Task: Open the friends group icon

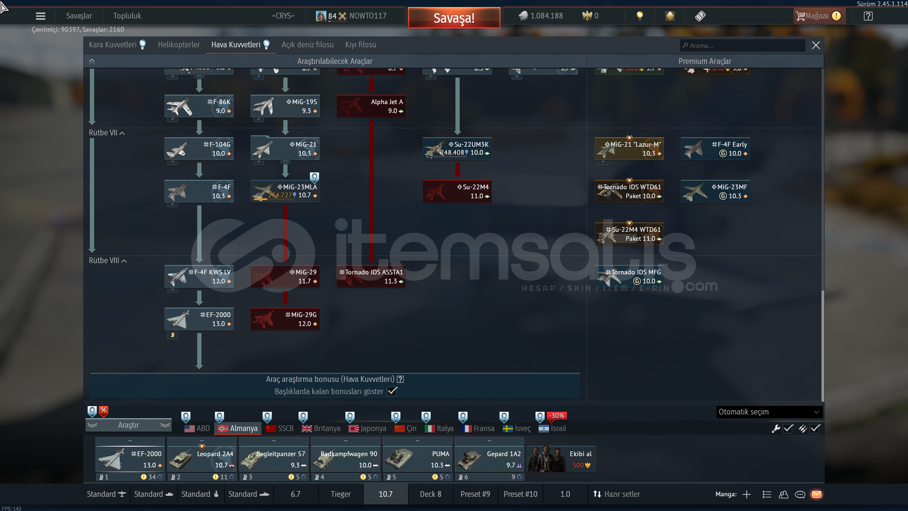Action: tap(784, 494)
